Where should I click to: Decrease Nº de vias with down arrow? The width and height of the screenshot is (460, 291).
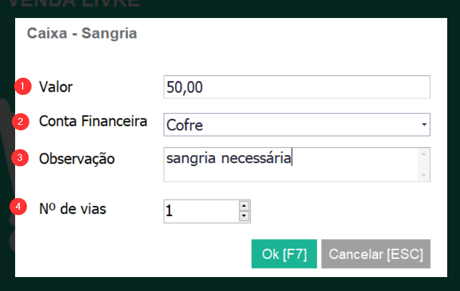click(244, 216)
